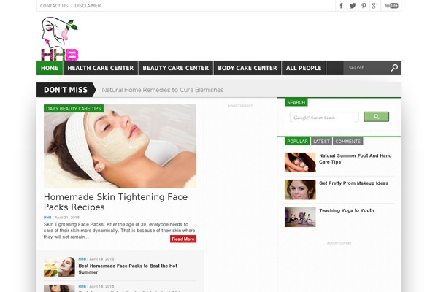Open Teaching Yoga to Youth article

(x=346, y=210)
